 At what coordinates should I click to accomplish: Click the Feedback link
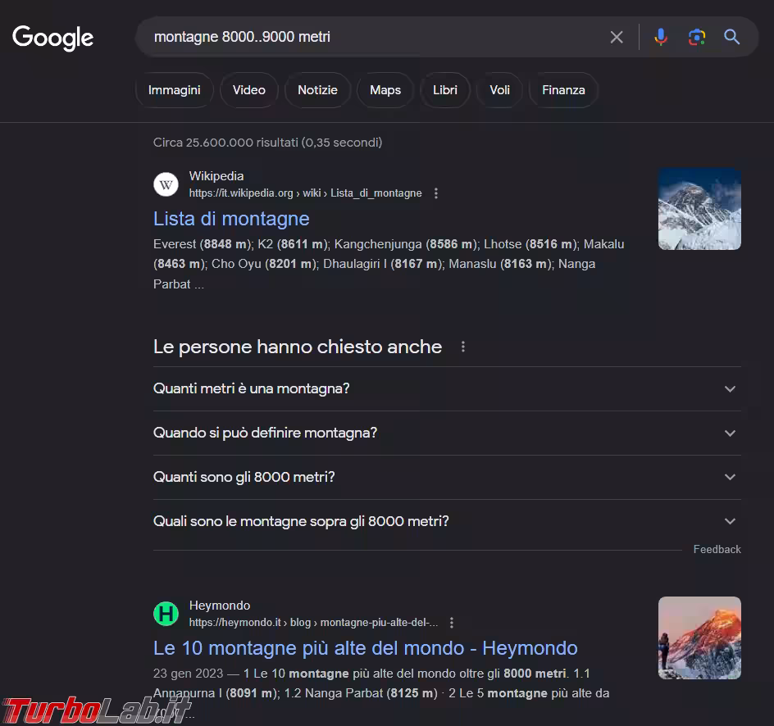coord(717,549)
